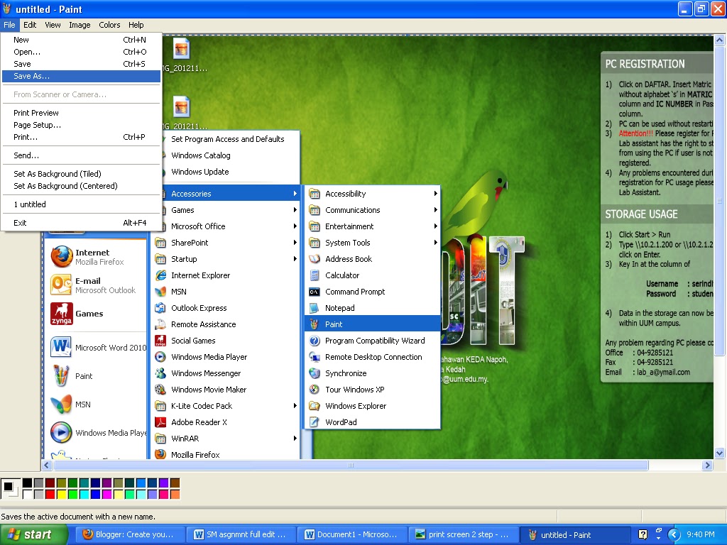
Task: Click the WordPad icon
Action: click(x=315, y=422)
